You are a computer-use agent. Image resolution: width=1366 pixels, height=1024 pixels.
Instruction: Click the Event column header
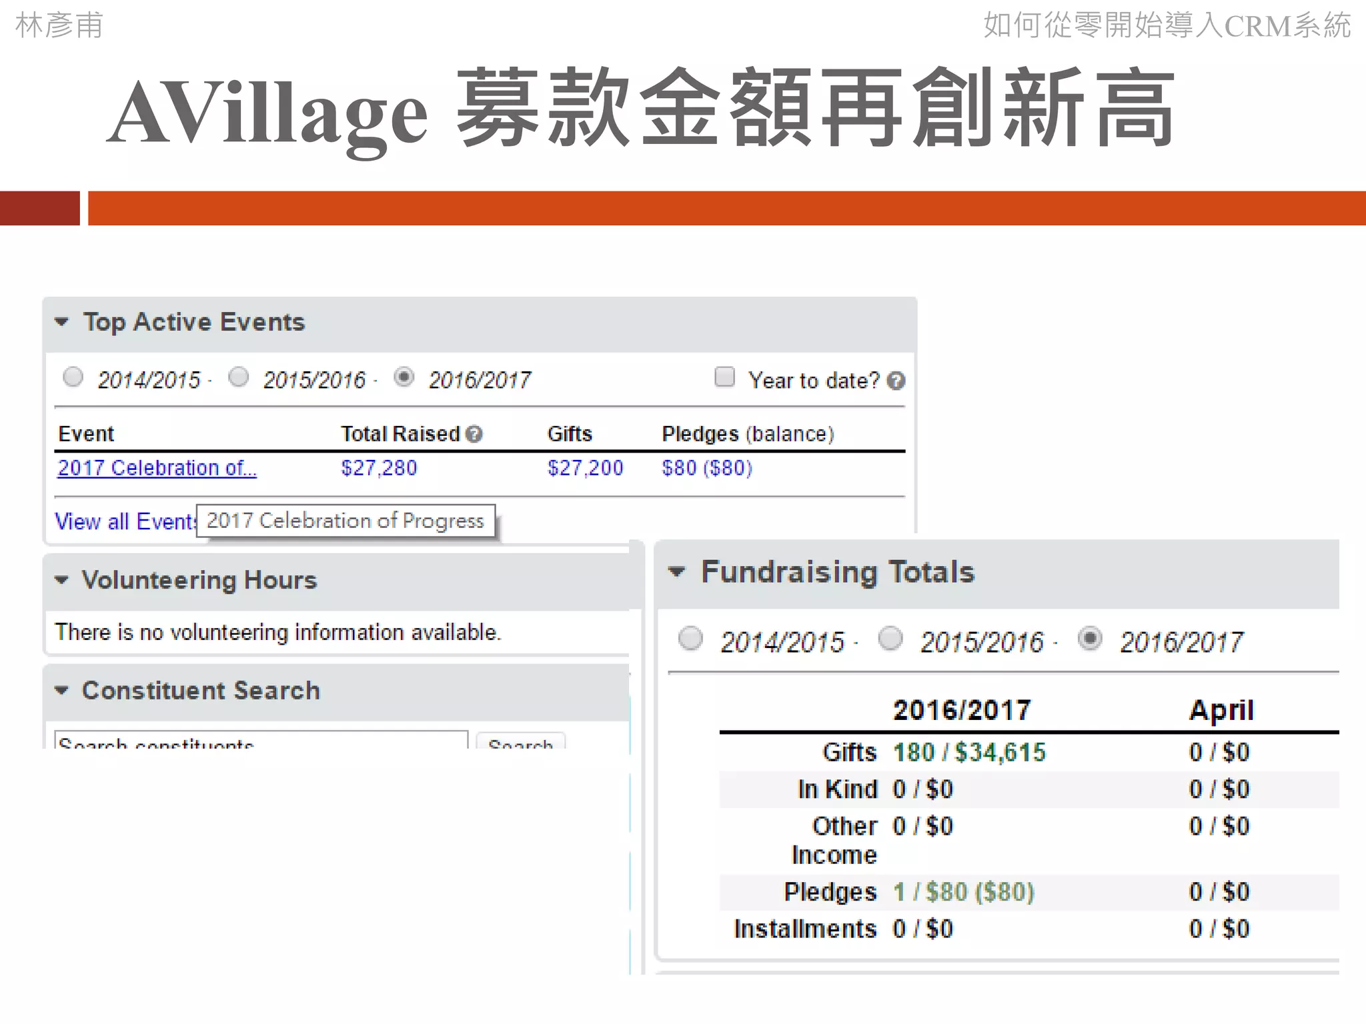coord(86,434)
